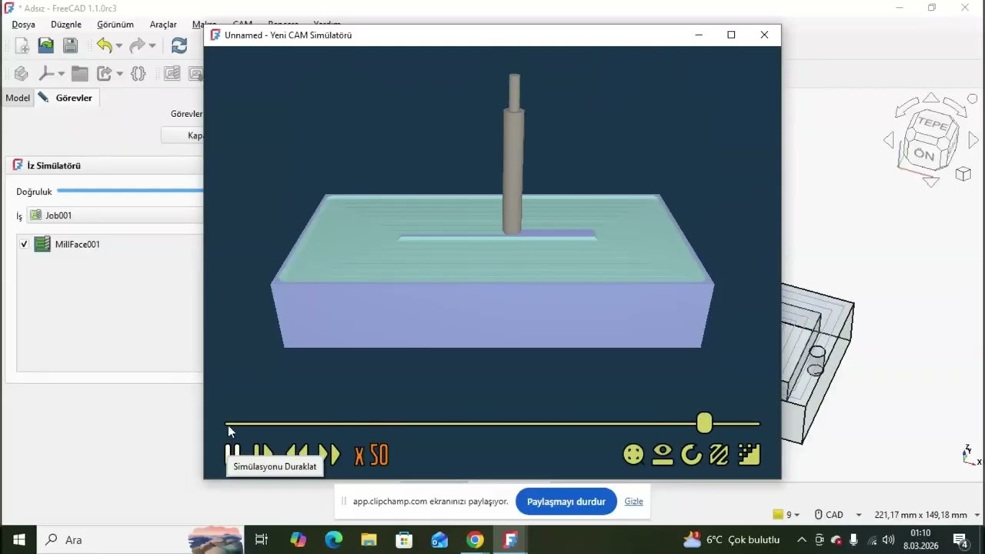The image size is (985, 554).
Task: Click the upward arrow on navigation cube
Action: pyautogui.click(x=931, y=98)
